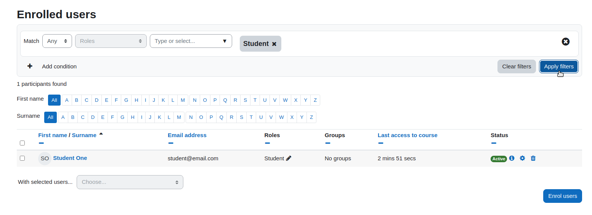Select the Student One row checkbox

point(22,158)
